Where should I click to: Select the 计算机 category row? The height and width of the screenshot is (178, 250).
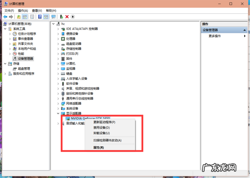[x=71, y=64]
